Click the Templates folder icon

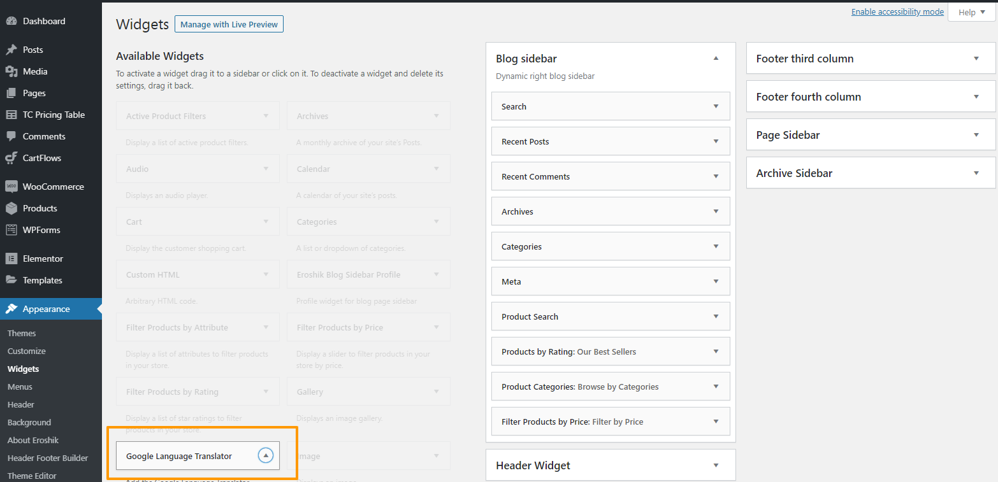coord(11,280)
